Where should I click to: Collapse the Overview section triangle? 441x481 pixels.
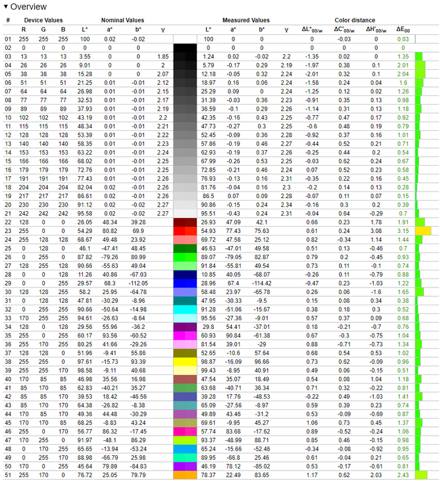coord(5,7)
